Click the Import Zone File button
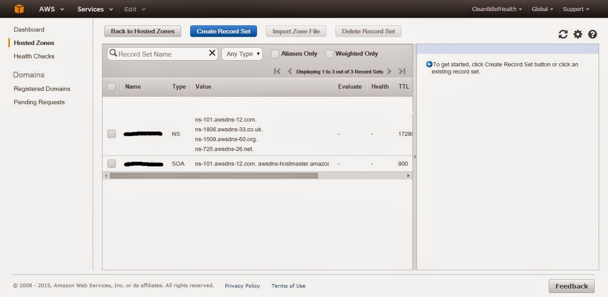 296,31
